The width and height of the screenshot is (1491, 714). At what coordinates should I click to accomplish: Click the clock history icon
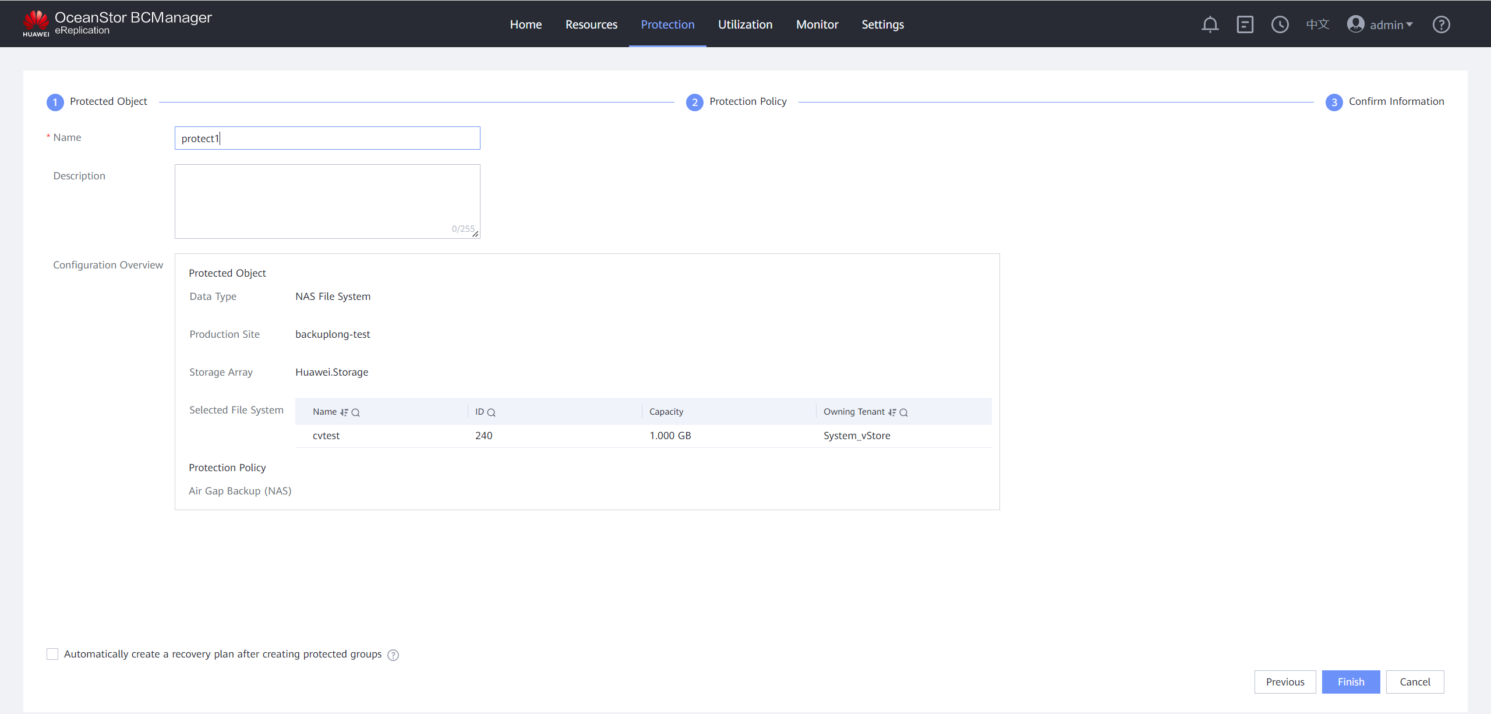1280,24
